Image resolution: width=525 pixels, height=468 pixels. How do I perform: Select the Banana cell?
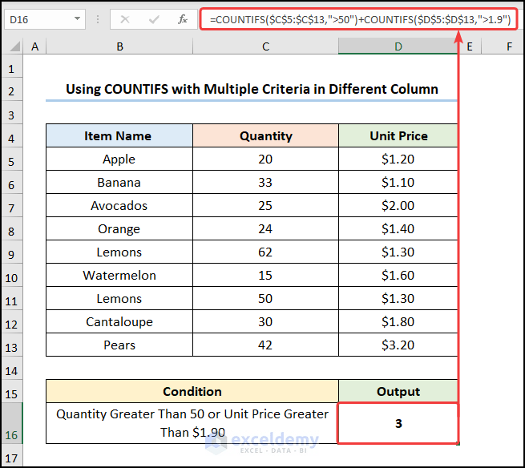click(x=119, y=182)
